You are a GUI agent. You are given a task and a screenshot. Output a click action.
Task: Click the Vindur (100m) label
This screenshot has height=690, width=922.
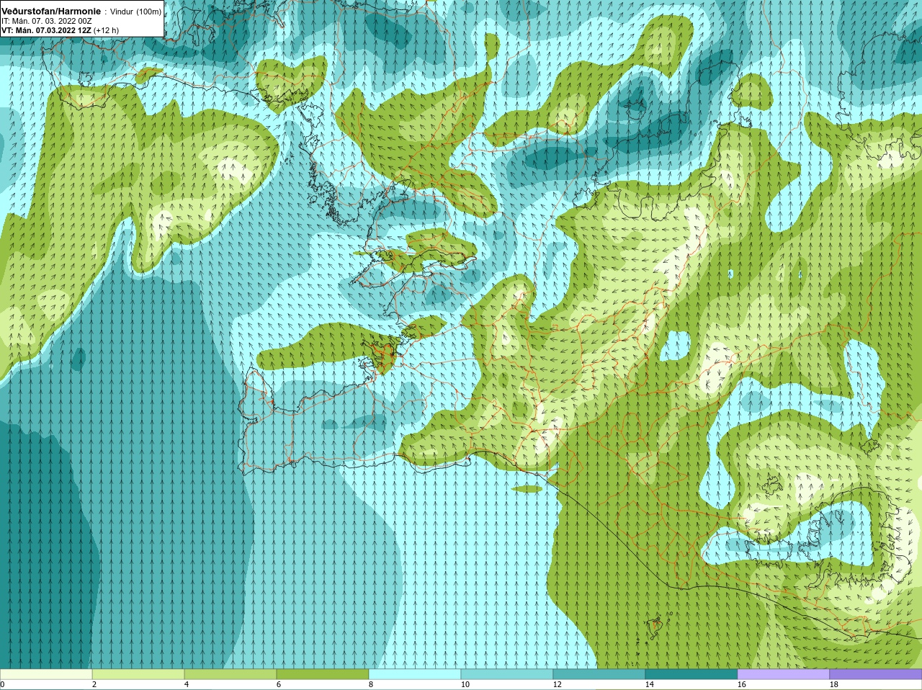135,12
